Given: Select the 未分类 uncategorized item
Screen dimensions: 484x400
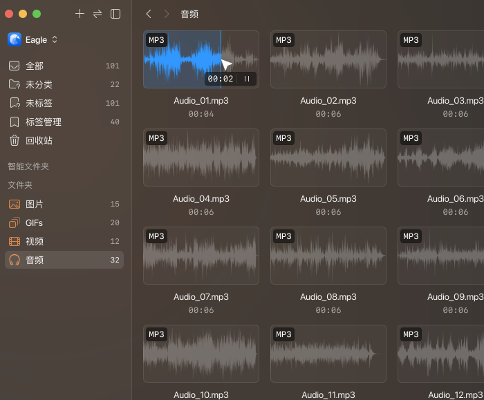Looking at the screenshot, I should [64, 84].
